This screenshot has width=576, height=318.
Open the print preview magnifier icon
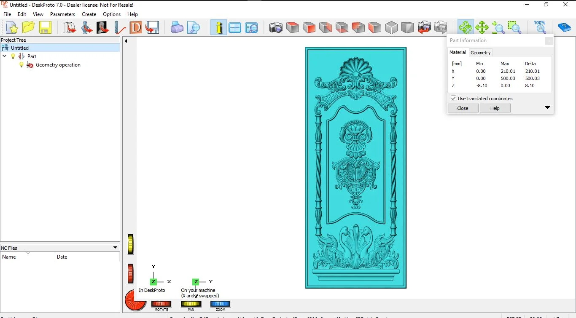point(194,28)
